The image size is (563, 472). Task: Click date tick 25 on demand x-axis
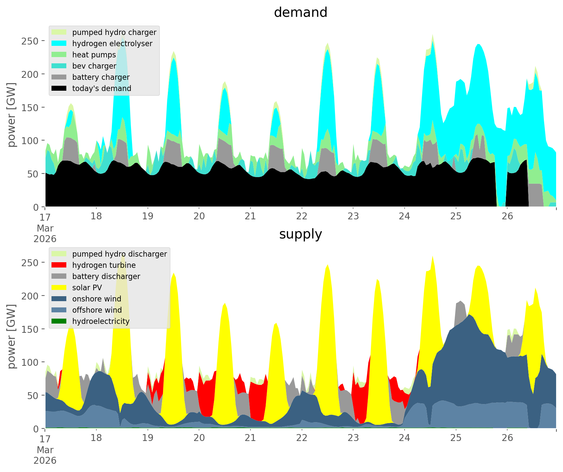(x=456, y=216)
